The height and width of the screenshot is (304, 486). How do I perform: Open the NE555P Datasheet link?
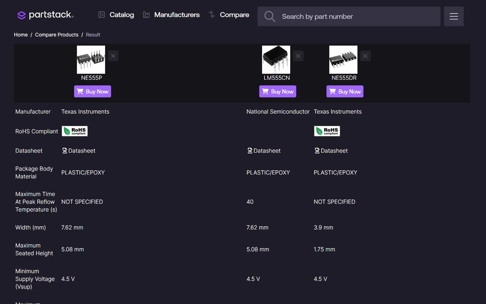tap(79, 151)
